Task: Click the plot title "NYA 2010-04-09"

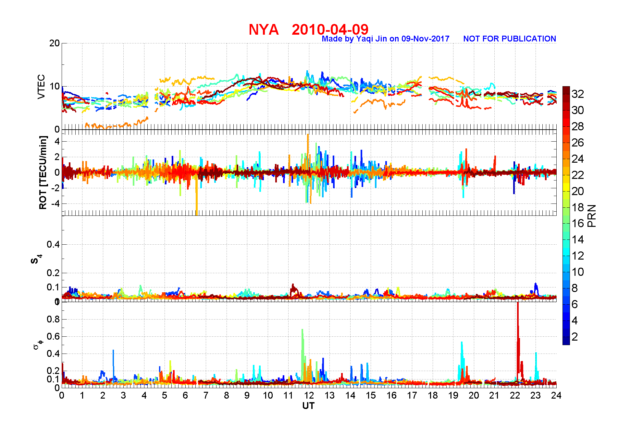Action: click(x=308, y=29)
